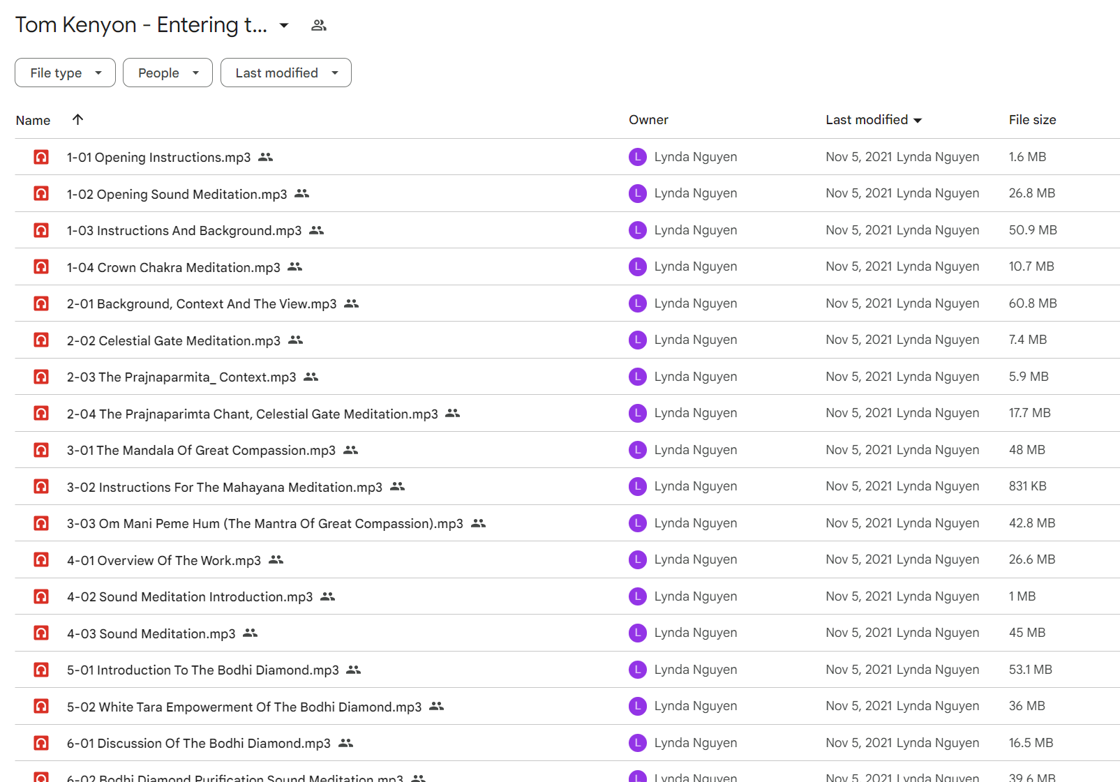Click audio icon of 1-01 Opening Instructions.mp3

(41, 157)
